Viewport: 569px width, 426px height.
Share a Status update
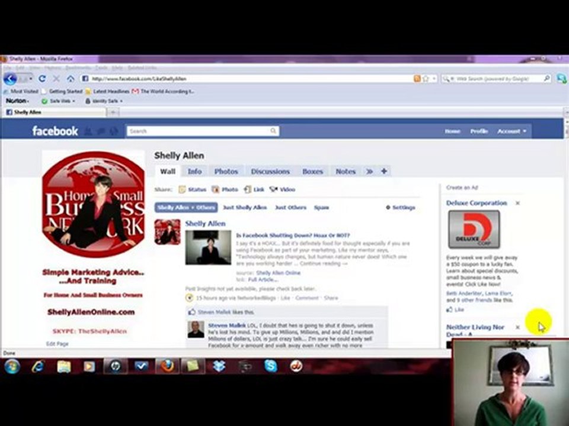click(x=192, y=189)
